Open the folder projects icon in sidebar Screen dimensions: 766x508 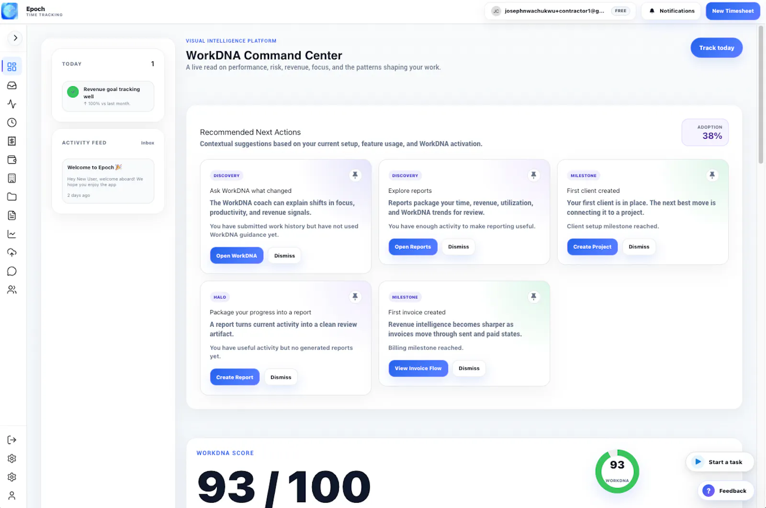click(x=12, y=197)
